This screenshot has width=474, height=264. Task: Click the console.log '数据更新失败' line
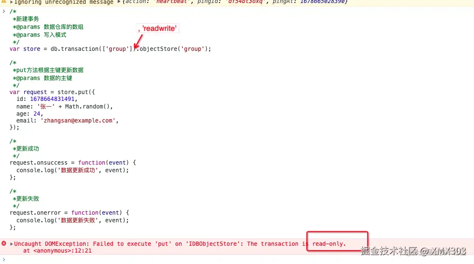click(73, 220)
